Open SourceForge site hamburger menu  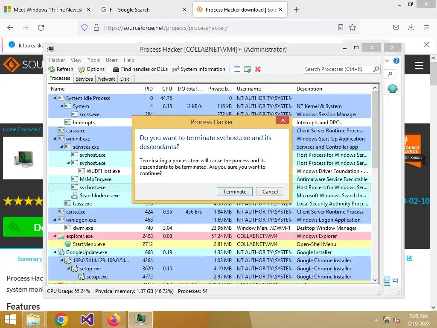419,65
